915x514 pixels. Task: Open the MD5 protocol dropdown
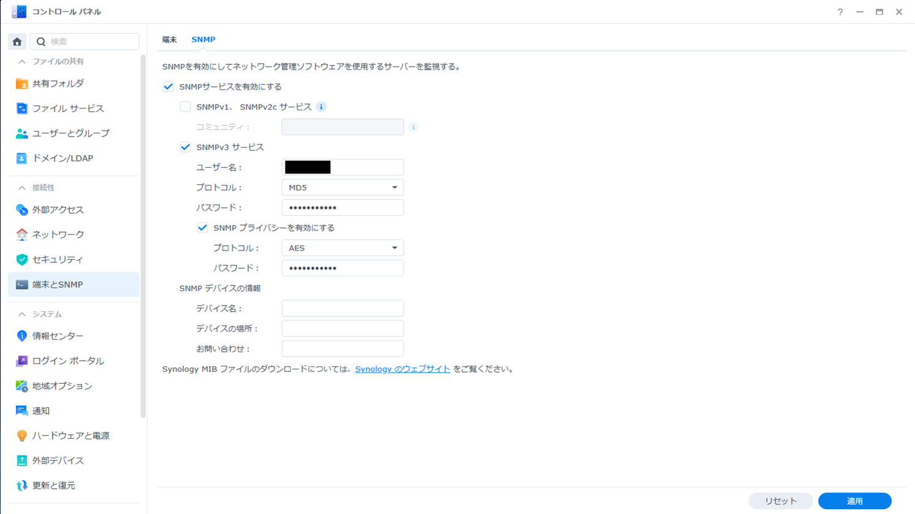tap(342, 187)
